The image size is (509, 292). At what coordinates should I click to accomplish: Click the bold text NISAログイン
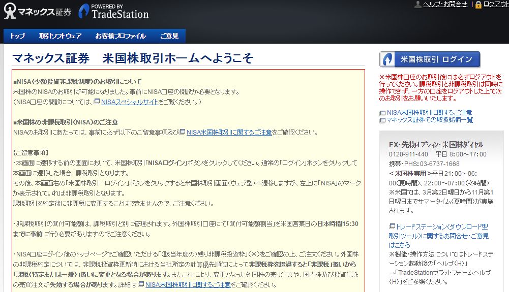[x=166, y=163]
